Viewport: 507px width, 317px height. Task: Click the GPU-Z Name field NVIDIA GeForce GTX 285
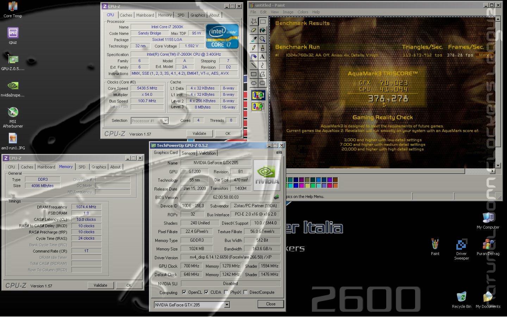215,163
